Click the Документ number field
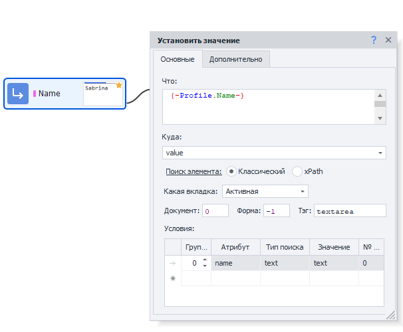This screenshot has height=332, width=403. 215,211
